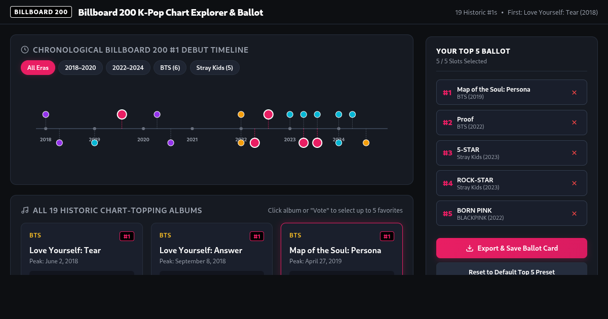Select large pink marker between 2019 and 2020
The image size is (608, 319).
[122, 114]
